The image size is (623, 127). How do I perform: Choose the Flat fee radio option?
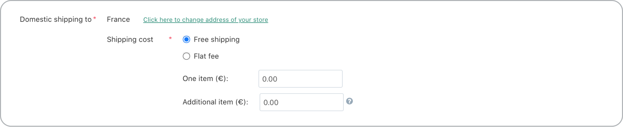pyautogui.click(x=187, y=56)
